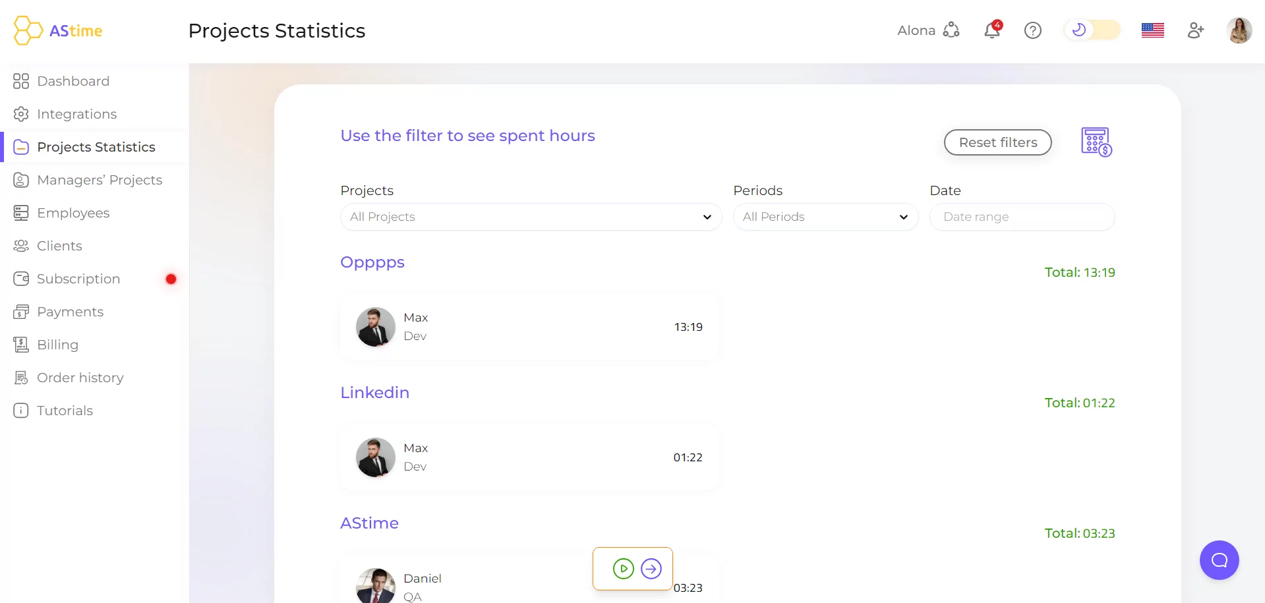The width and height of the screenshot is (1265, 603).
Task: Click the notifications bell icon
Action: (x=991, y=30)
